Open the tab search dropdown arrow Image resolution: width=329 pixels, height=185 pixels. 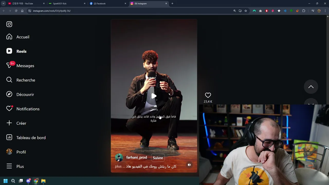pyautogui.click(x=3, y=4)
